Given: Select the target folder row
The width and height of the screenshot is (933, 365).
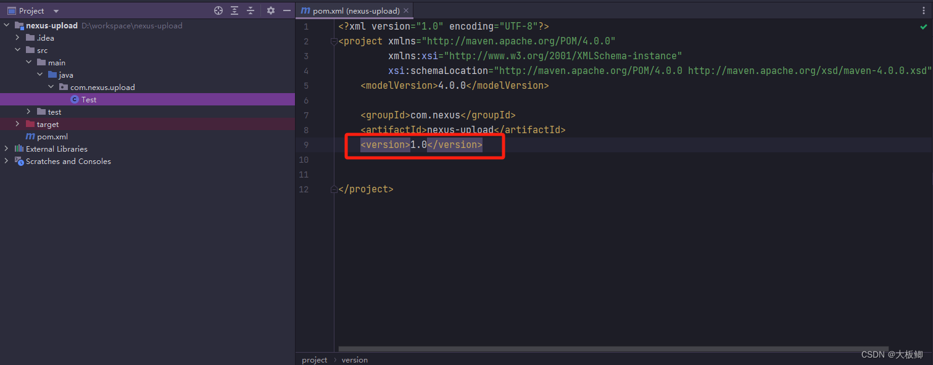Looking at the screenshot, I should [x=147, y=124].
